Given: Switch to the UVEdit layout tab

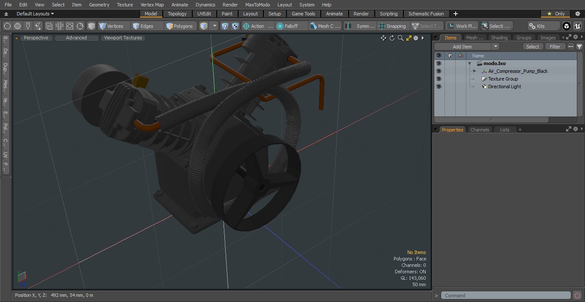Looking at the screenshot, I should coord(204,14).
